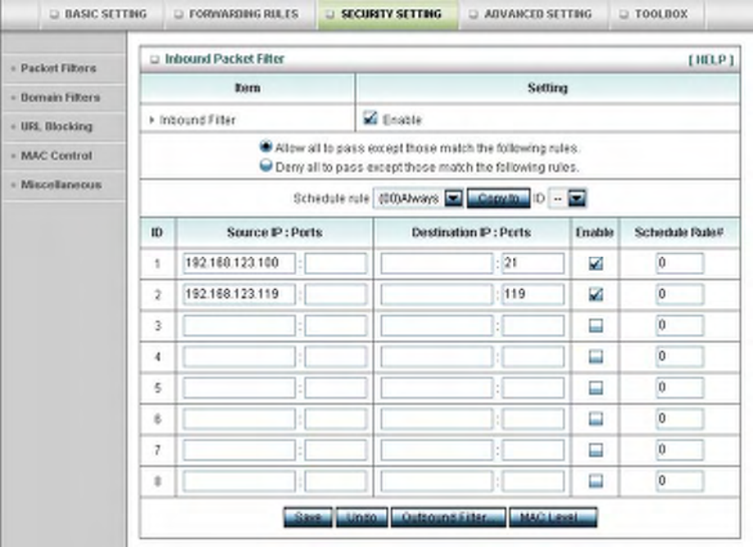Open the Outbound Filter page button

(448, 518)
